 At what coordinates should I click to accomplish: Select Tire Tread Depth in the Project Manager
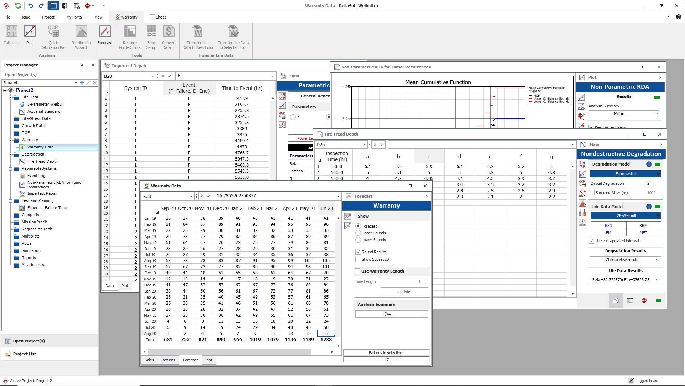[42, 161]
